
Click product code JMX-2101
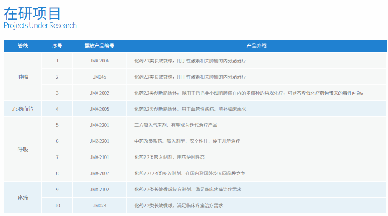pos(99,157)
